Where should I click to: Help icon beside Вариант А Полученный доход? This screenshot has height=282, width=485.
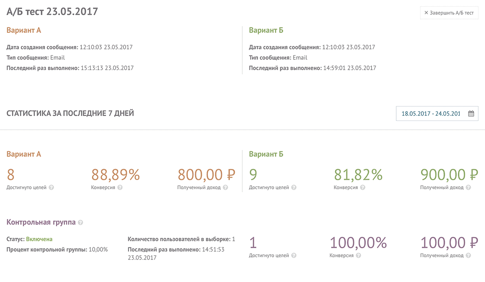click(x=226, y=188)
